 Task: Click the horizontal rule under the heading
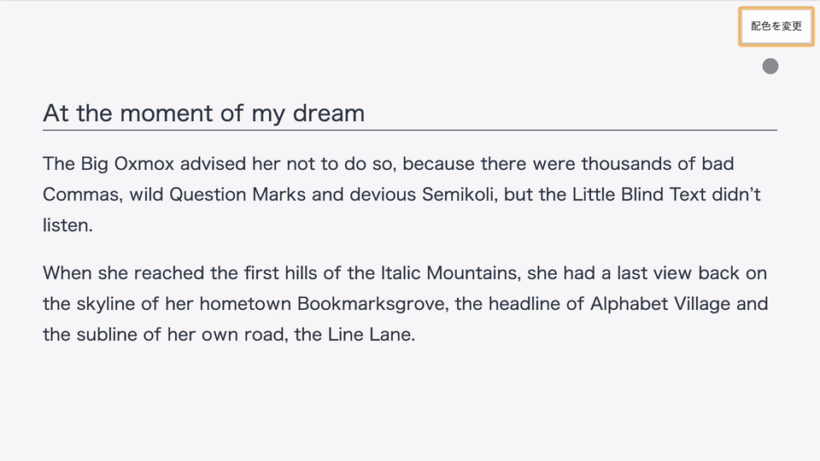[410, 131]
